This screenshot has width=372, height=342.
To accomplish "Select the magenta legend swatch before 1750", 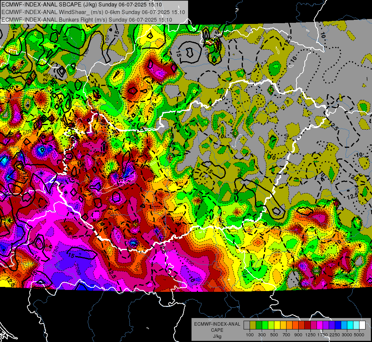I will [320, 325].
